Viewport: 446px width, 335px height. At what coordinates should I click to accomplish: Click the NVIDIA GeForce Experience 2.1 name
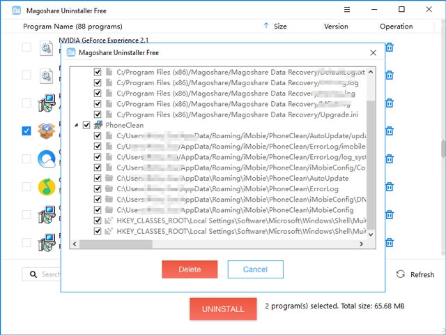[104, 40]
